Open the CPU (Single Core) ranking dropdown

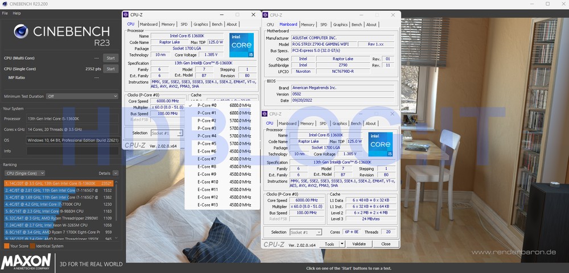click(x=24, y=173)
